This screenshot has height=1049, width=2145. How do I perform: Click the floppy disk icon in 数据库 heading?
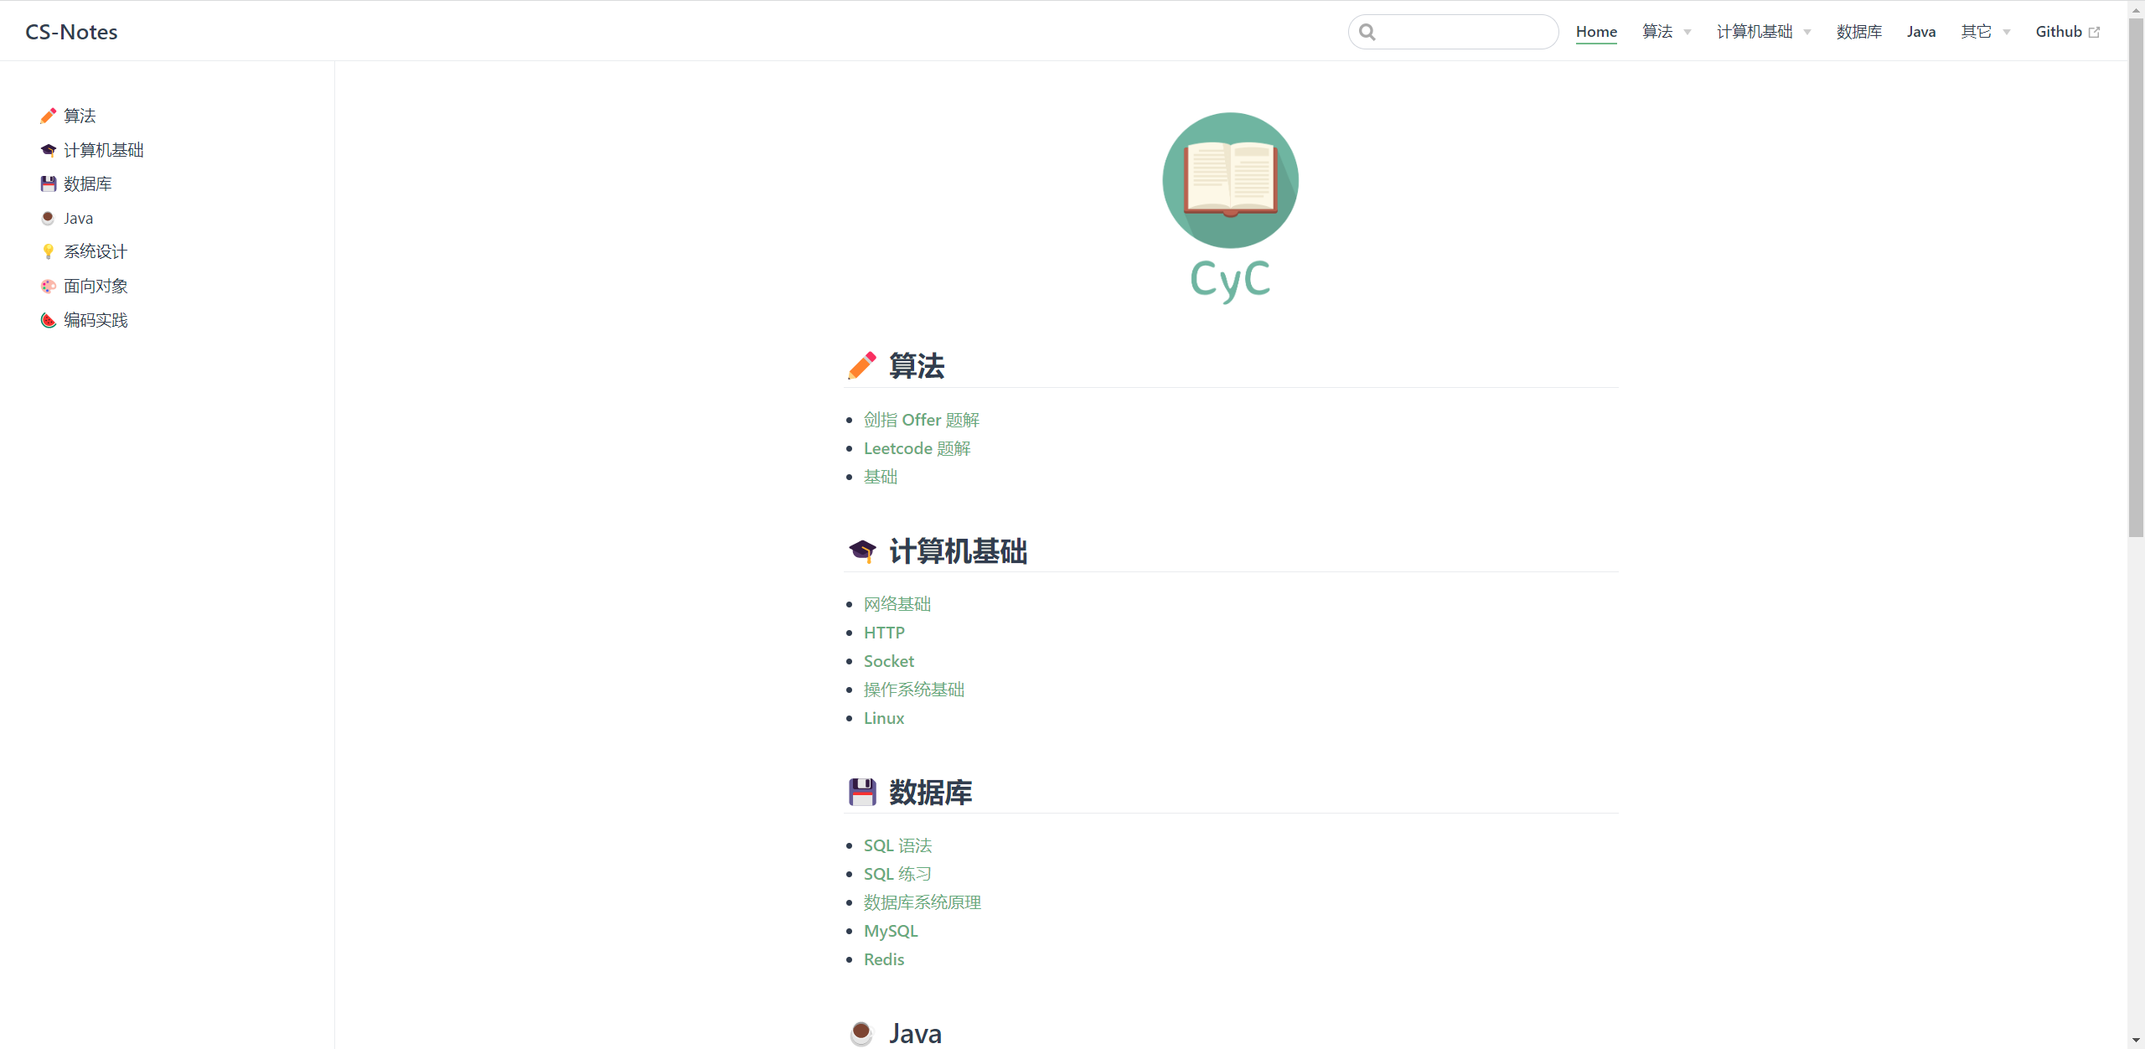[862, 792]
